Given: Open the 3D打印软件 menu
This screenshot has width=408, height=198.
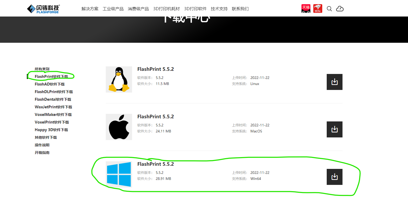Looking at the screenshot, I should [195, 9].
